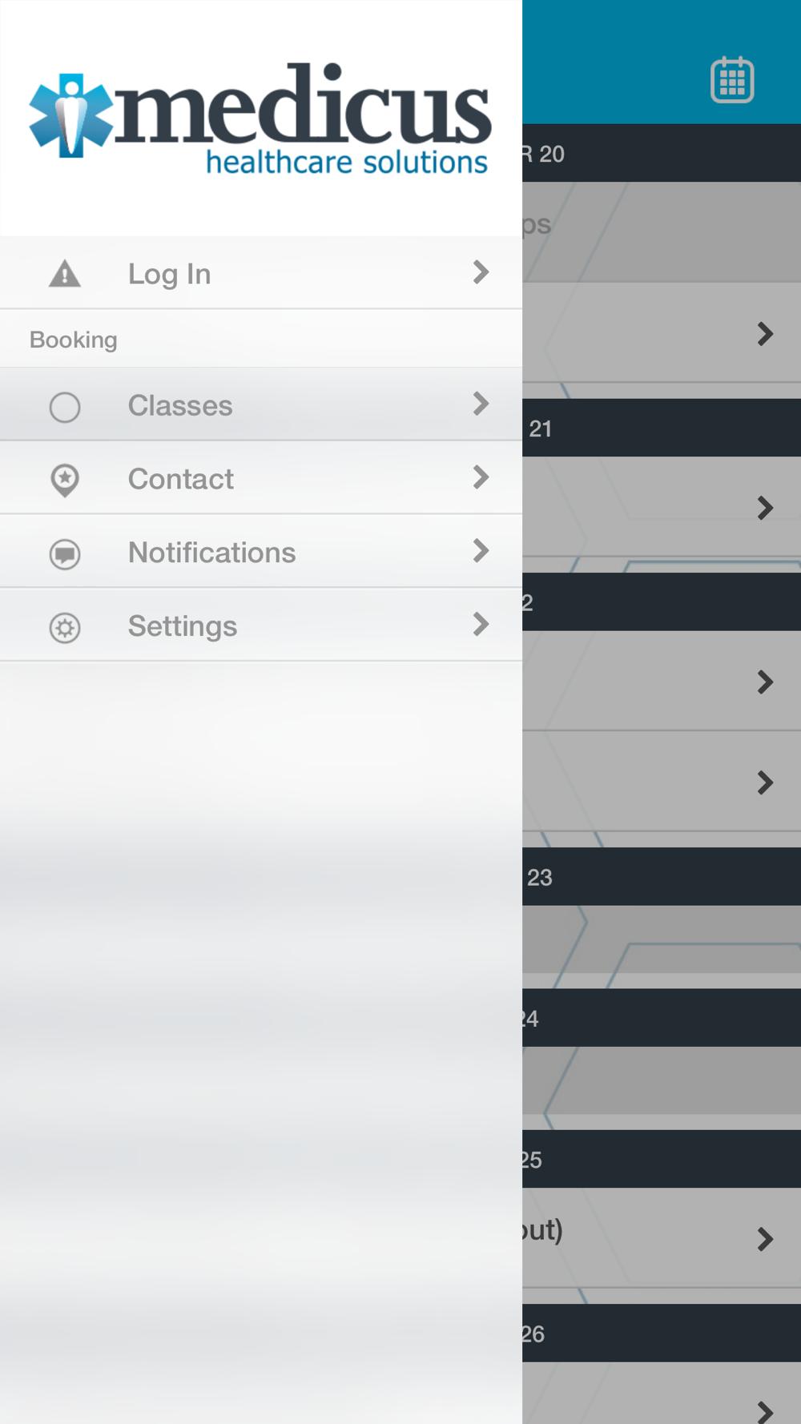Image resolution: width=801 pixels, height=1424 pixels.
Task: Open the class entry under date 25
Action: coord(662,1238)
